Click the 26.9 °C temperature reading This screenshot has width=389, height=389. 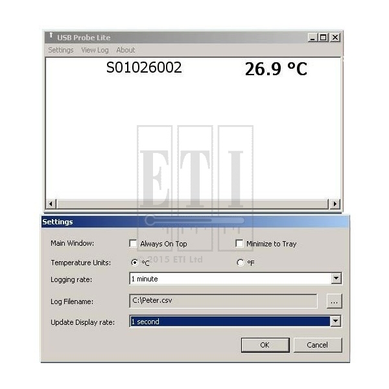click(276, 69)
